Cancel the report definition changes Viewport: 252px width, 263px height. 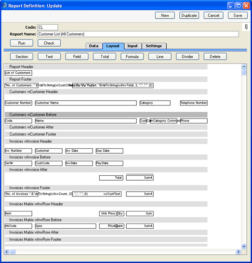pos(213,15)
